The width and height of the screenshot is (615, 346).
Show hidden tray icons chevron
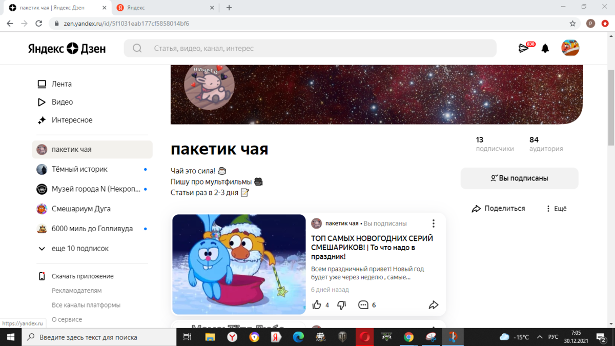540,337
